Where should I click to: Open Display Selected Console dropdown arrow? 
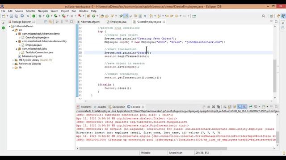click(259, 107)
